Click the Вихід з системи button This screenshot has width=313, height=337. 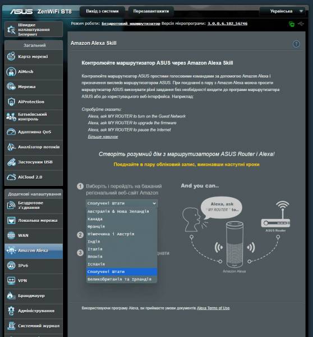(x=102, y=11)
